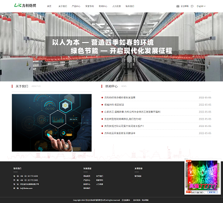Open 产品中心 in footer quick links
The image size is (223, 203).
(x=87, y=180)
